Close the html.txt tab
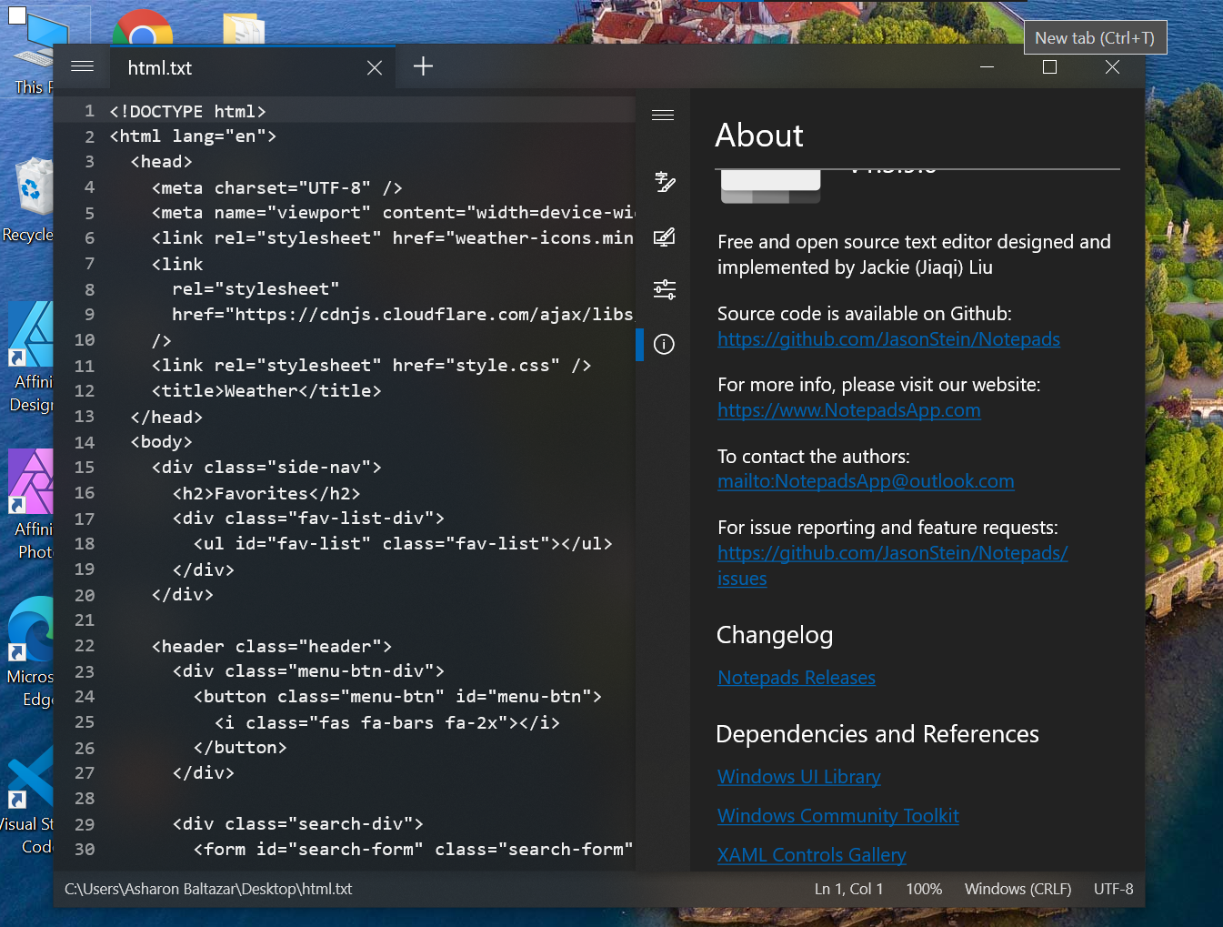 coord(374,68)
